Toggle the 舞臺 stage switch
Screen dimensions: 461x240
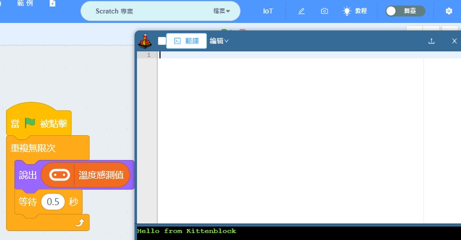tap(405, 11)
